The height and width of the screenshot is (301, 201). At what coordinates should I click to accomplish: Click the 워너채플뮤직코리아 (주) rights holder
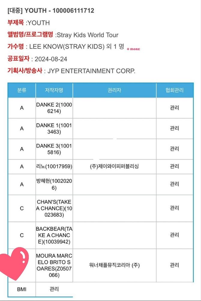114,265
